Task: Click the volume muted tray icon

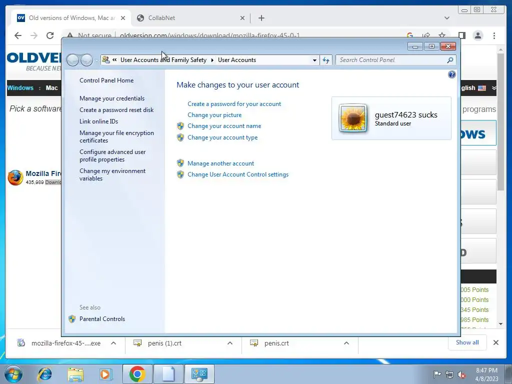Action: pyautogui.click(x=461, y=374)
